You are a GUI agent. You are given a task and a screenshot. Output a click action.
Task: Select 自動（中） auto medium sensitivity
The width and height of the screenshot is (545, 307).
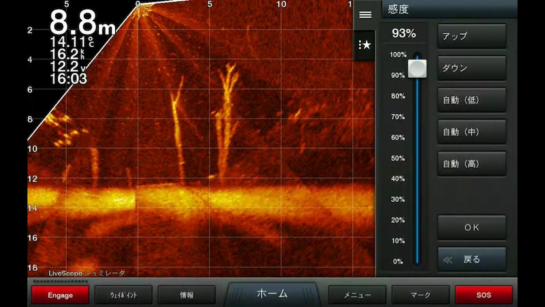[471, 132]
